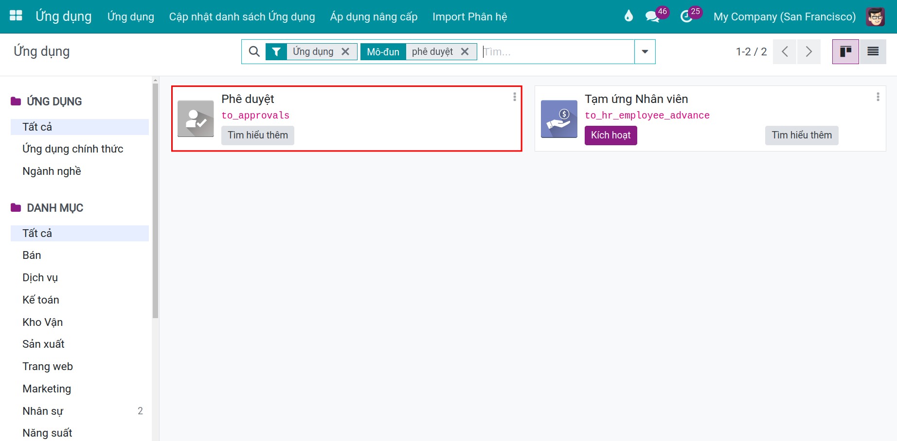Open the conversations icon with badge 46
Screen dimensions: 897x441
point(653,16)
